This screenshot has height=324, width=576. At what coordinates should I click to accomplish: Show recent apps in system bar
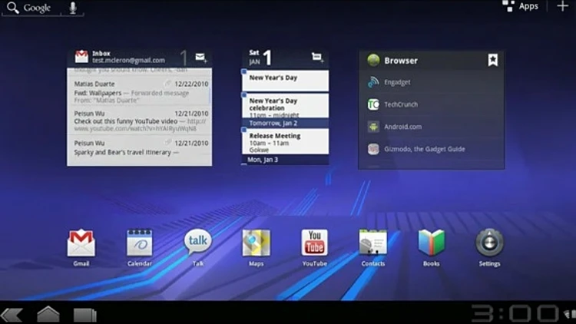[84, 314]
